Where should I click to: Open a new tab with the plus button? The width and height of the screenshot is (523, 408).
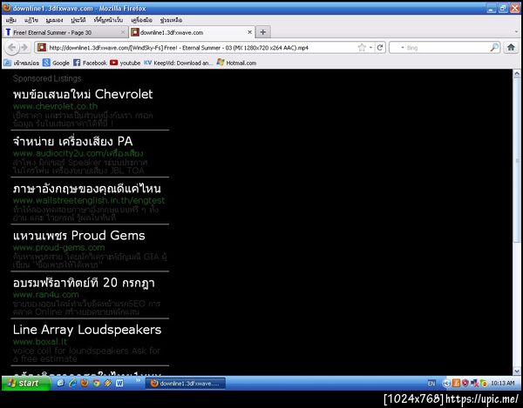[x=263, y=32]
